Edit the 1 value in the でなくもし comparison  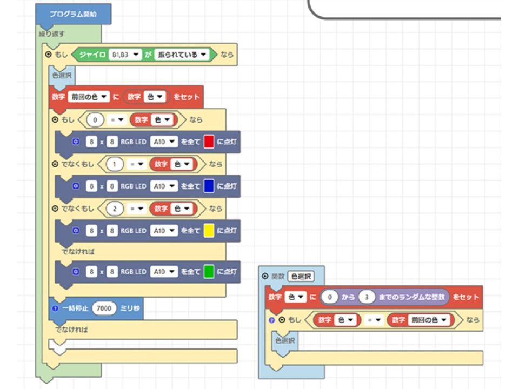[x=115, y=164]
